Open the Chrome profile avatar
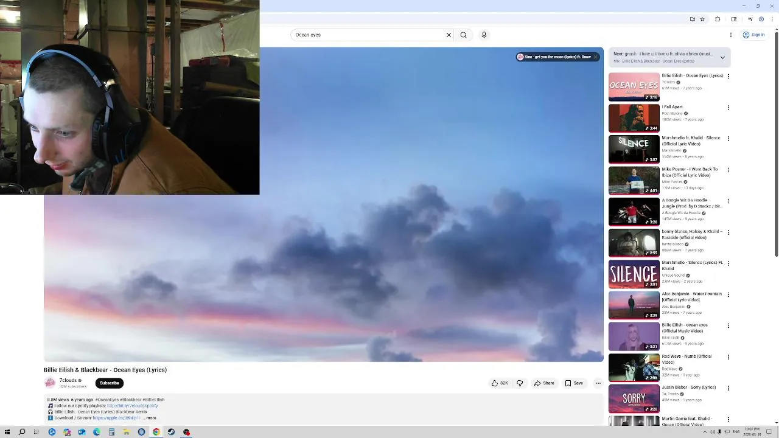The width and height of the screenshot is (779, 438). [761, 19]
